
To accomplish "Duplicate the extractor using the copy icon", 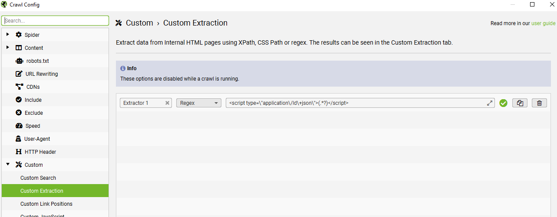I will point(520,103).
